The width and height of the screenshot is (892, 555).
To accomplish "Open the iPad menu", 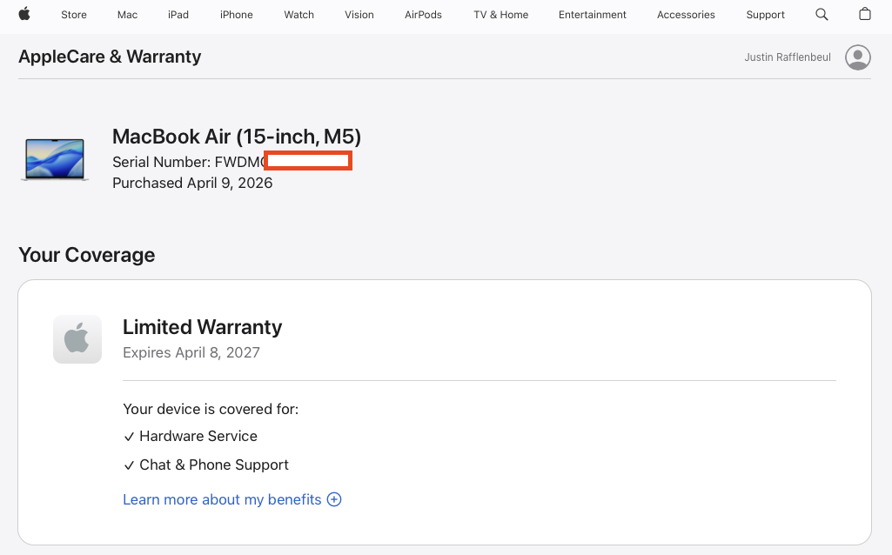I will point(178,15).
